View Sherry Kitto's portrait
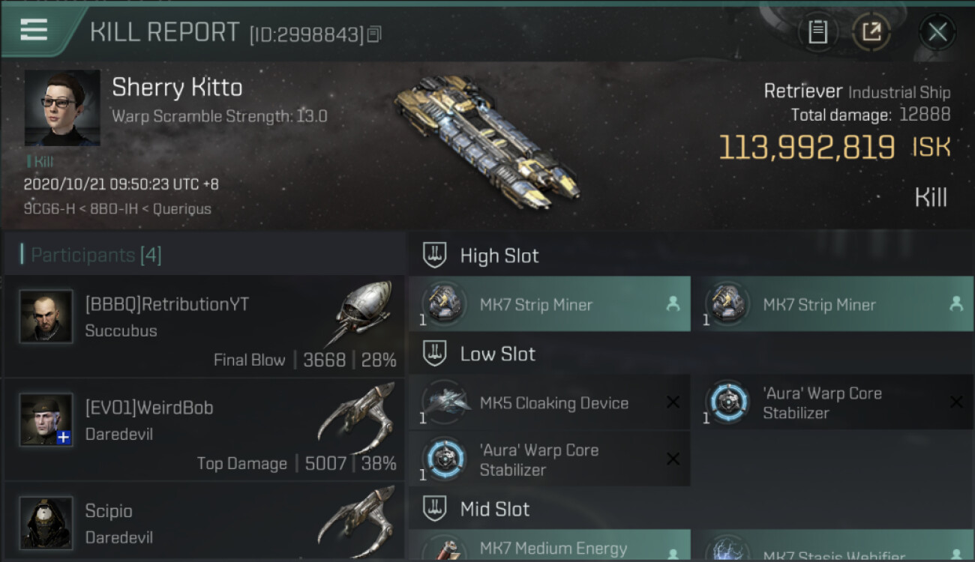Image resolution: width=975 pixels, height=562 pixels. (x=62, y=108)
